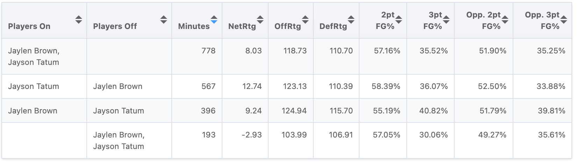This screenshot has width=577, height=164.
Task: Sort by DefRtg arrows icon
Action: (x=351, y=20)
